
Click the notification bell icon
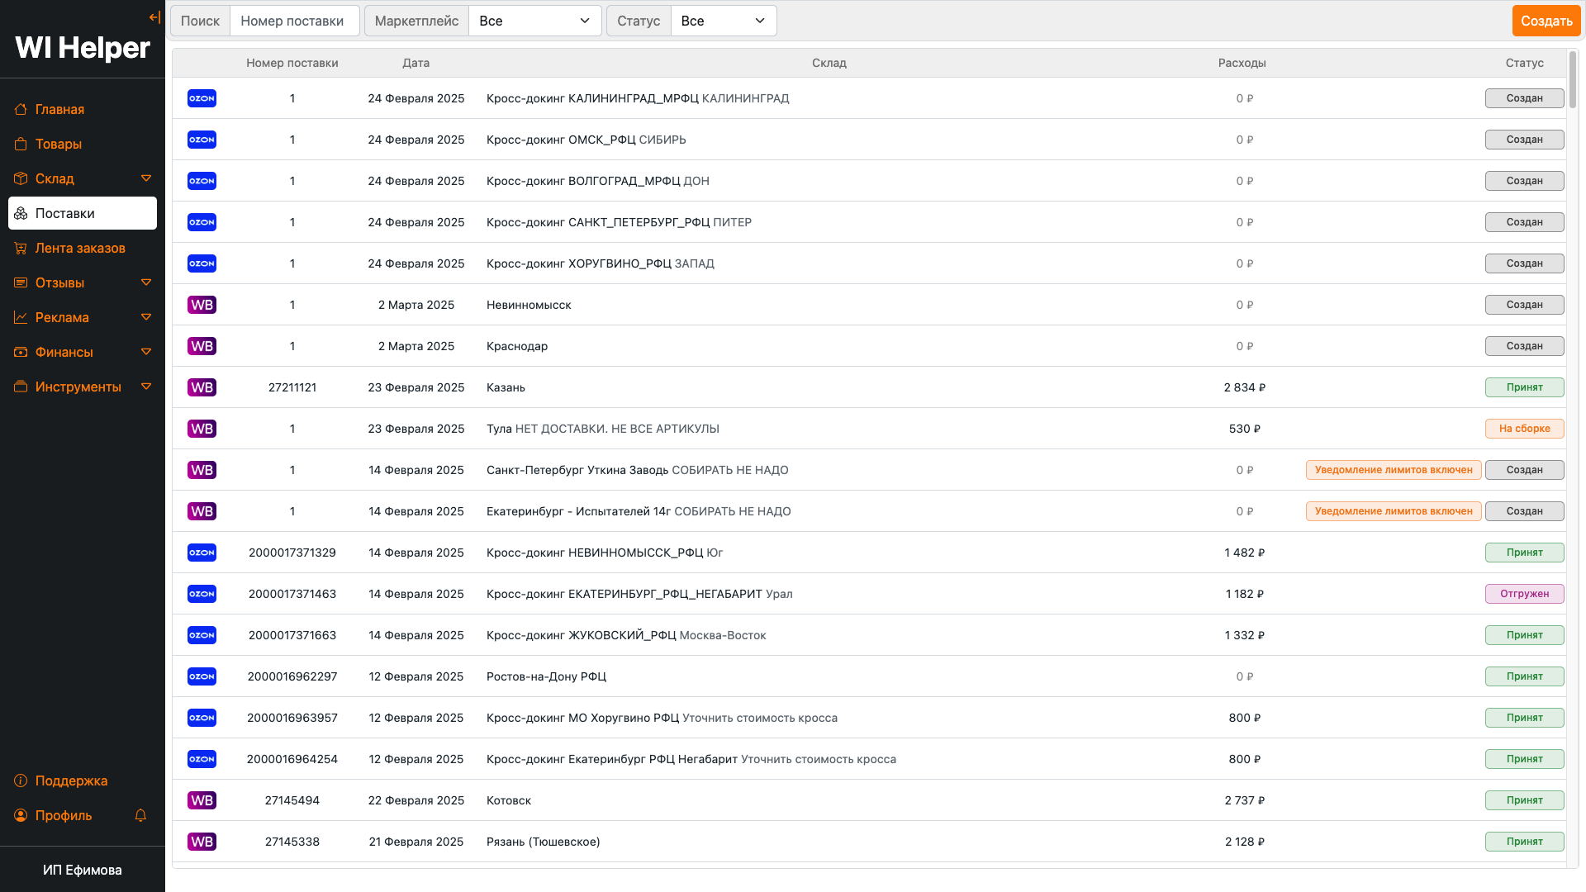(140, 815)
